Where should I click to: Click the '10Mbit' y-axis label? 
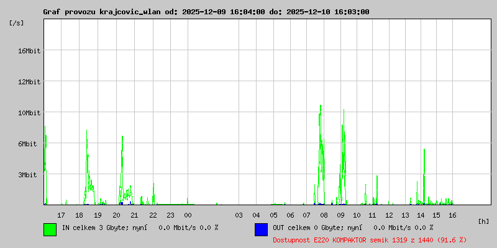pyautogui.click(x=29, y=113)
